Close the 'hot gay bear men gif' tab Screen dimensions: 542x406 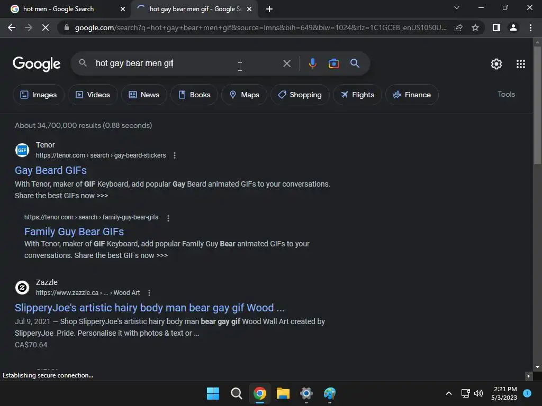(249, 9)
